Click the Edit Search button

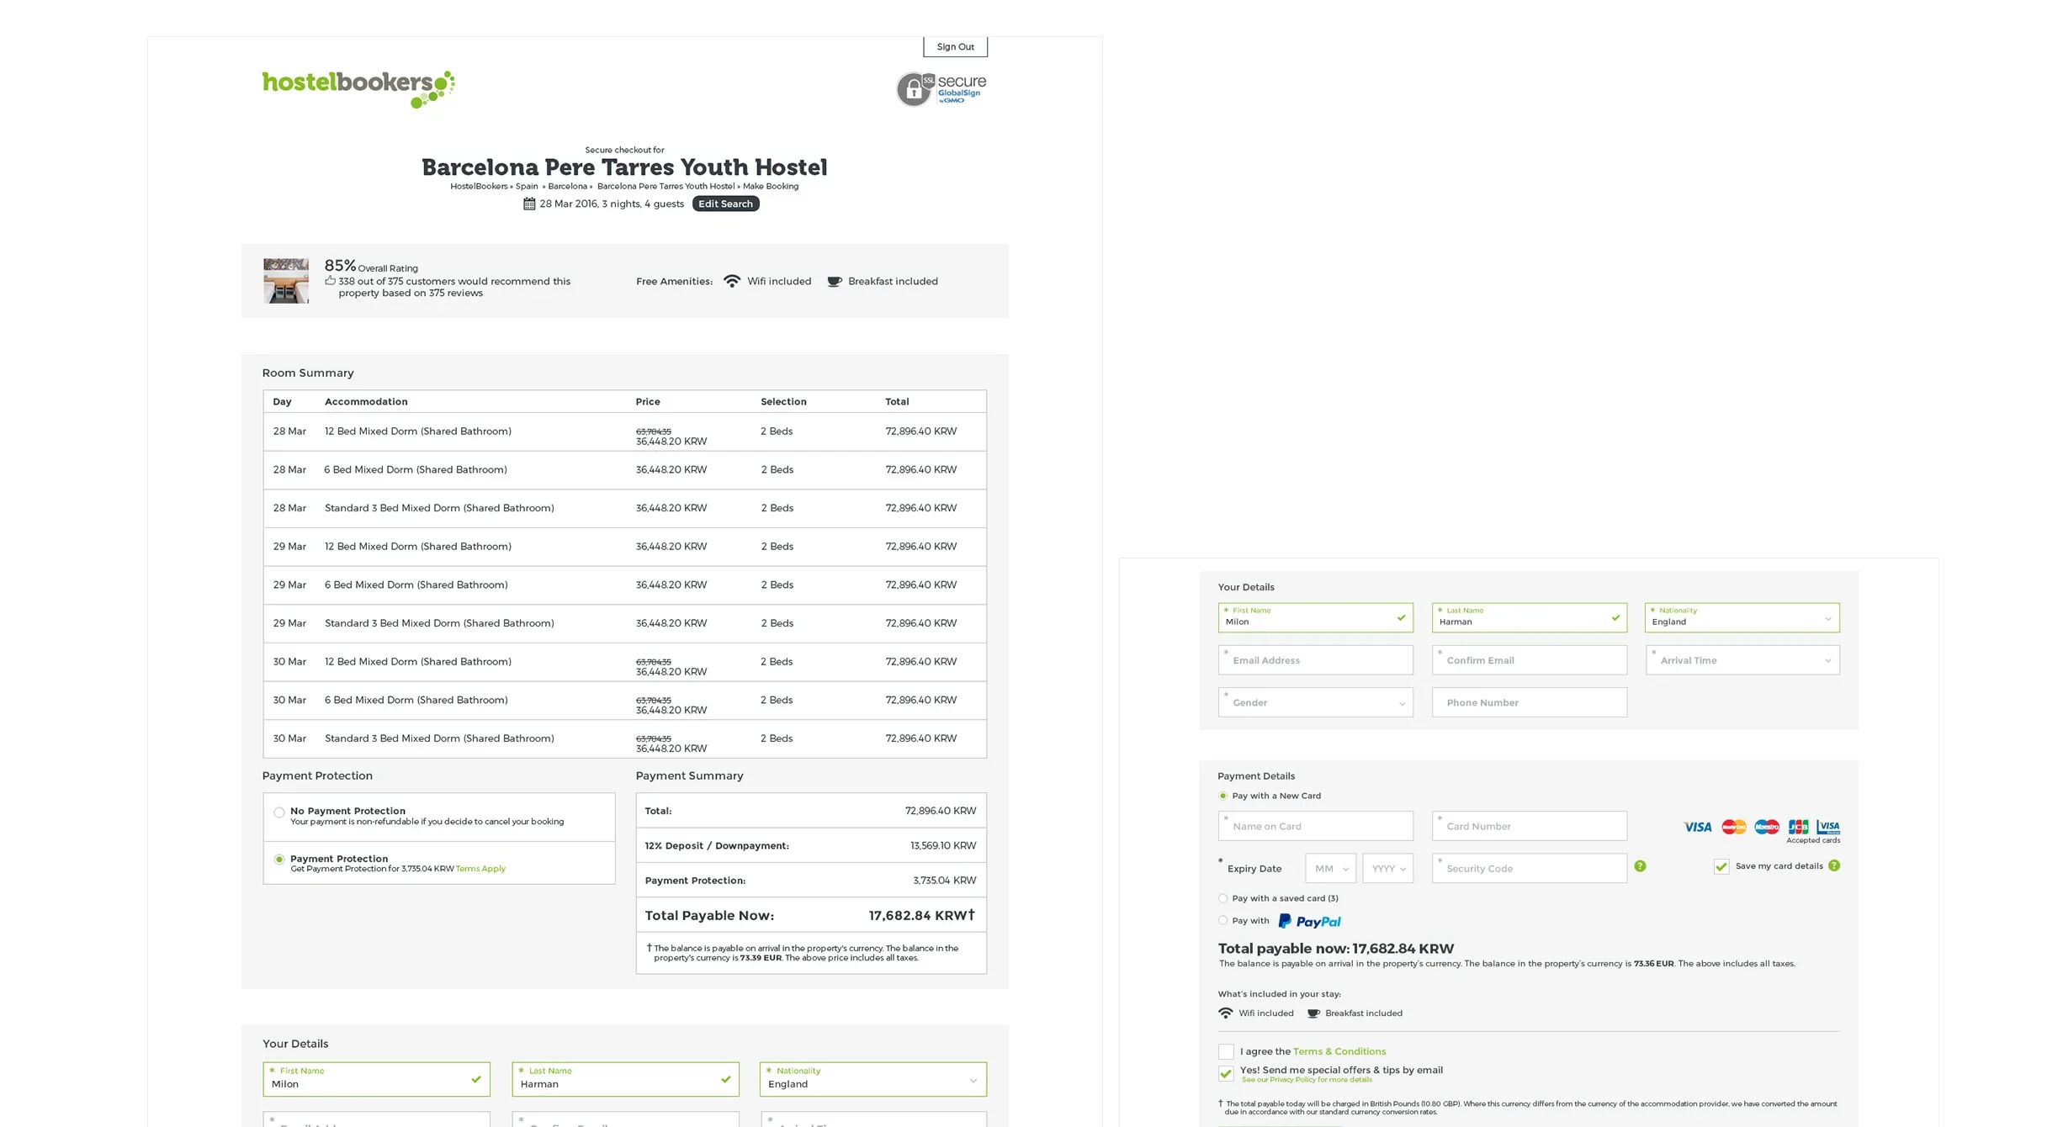pyautogui.click(x=725, y=204)
